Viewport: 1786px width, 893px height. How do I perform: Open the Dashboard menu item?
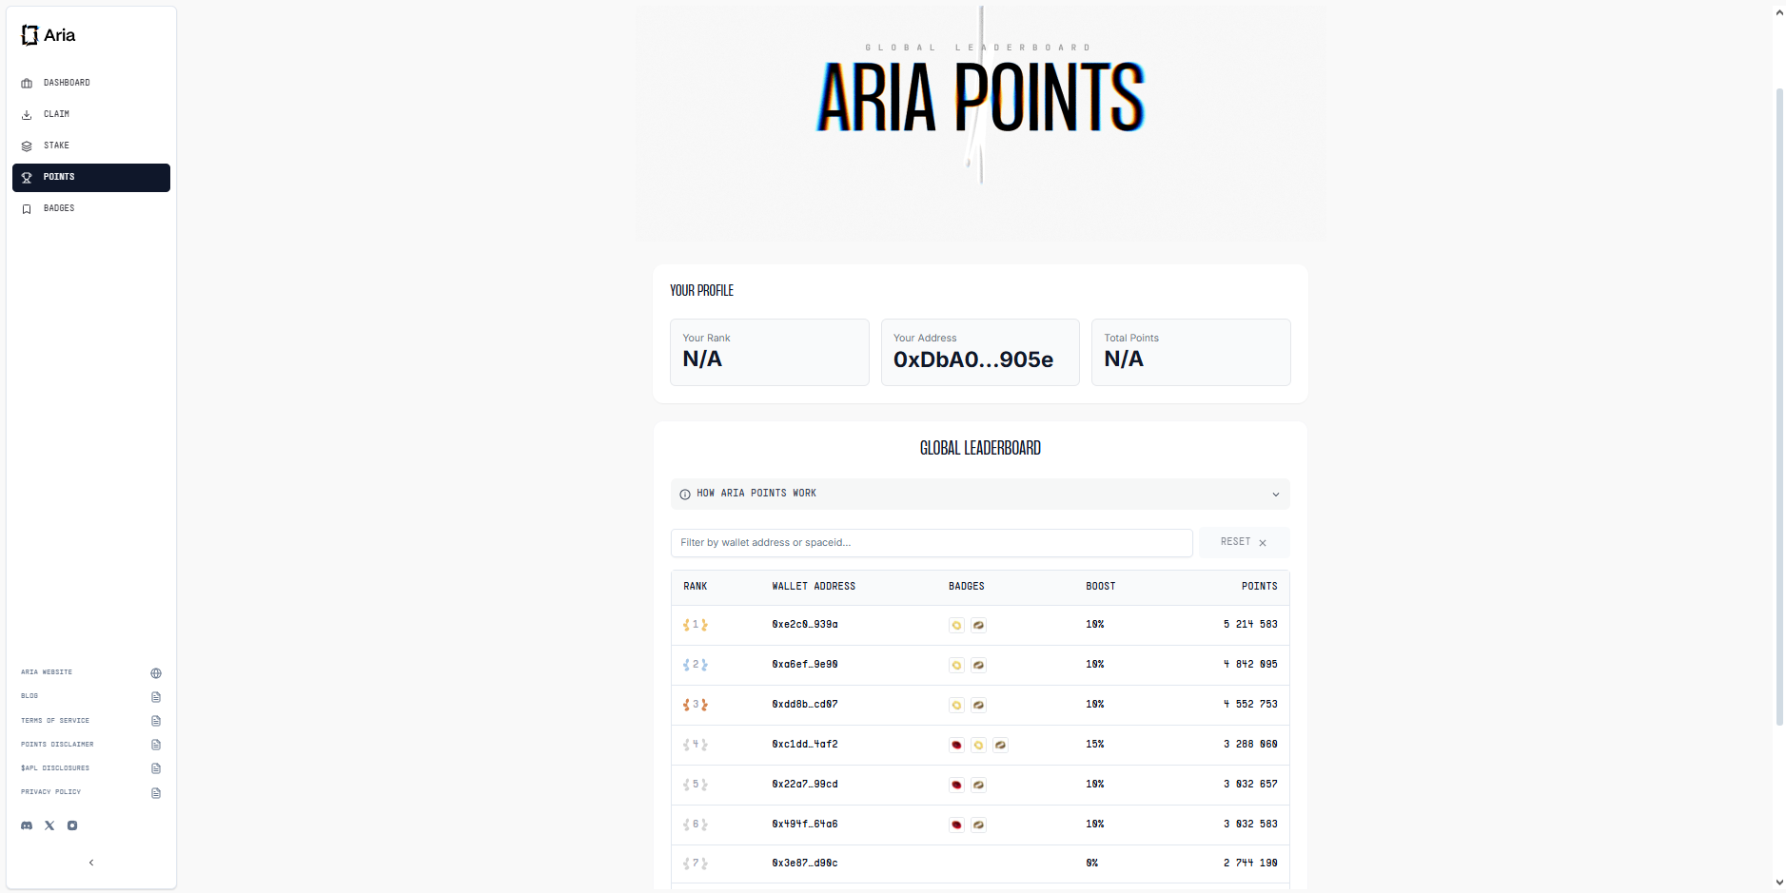[x=67, y=83]
